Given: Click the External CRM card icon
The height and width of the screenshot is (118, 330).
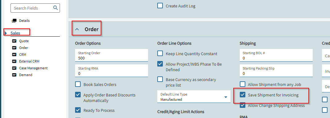Looking at the screenshot, I should (x=14, y=61).
